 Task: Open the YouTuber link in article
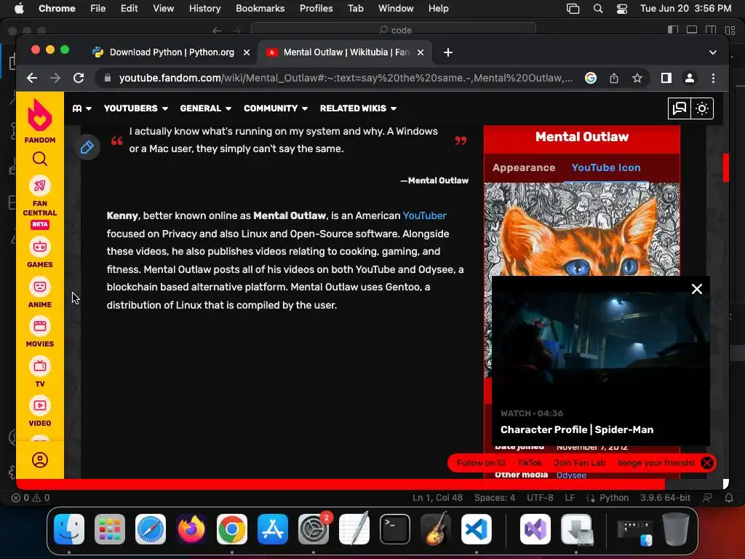pos(424,215)
